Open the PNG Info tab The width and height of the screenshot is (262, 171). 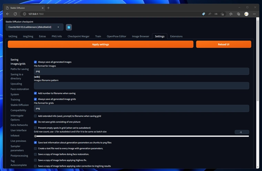(57, 36)
